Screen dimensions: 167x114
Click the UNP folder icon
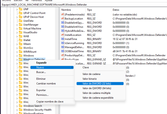21,9
